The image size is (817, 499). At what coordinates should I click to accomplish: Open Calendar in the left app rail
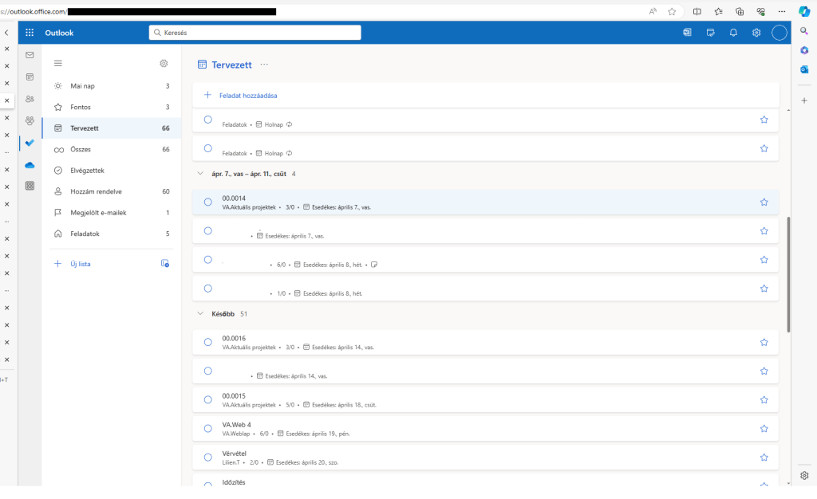click(30, 77)
